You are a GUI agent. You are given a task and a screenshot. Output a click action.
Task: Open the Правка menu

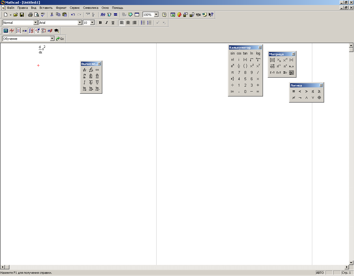click(x=22, y=8)
